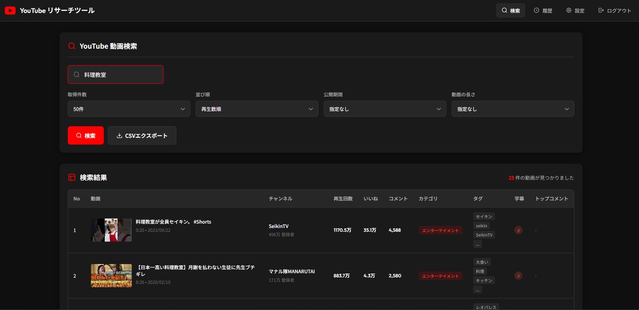Screen dimensions: 639x310
Task: Click the 171万 登録者 subscriber text
Action: [x=281, y=281]
